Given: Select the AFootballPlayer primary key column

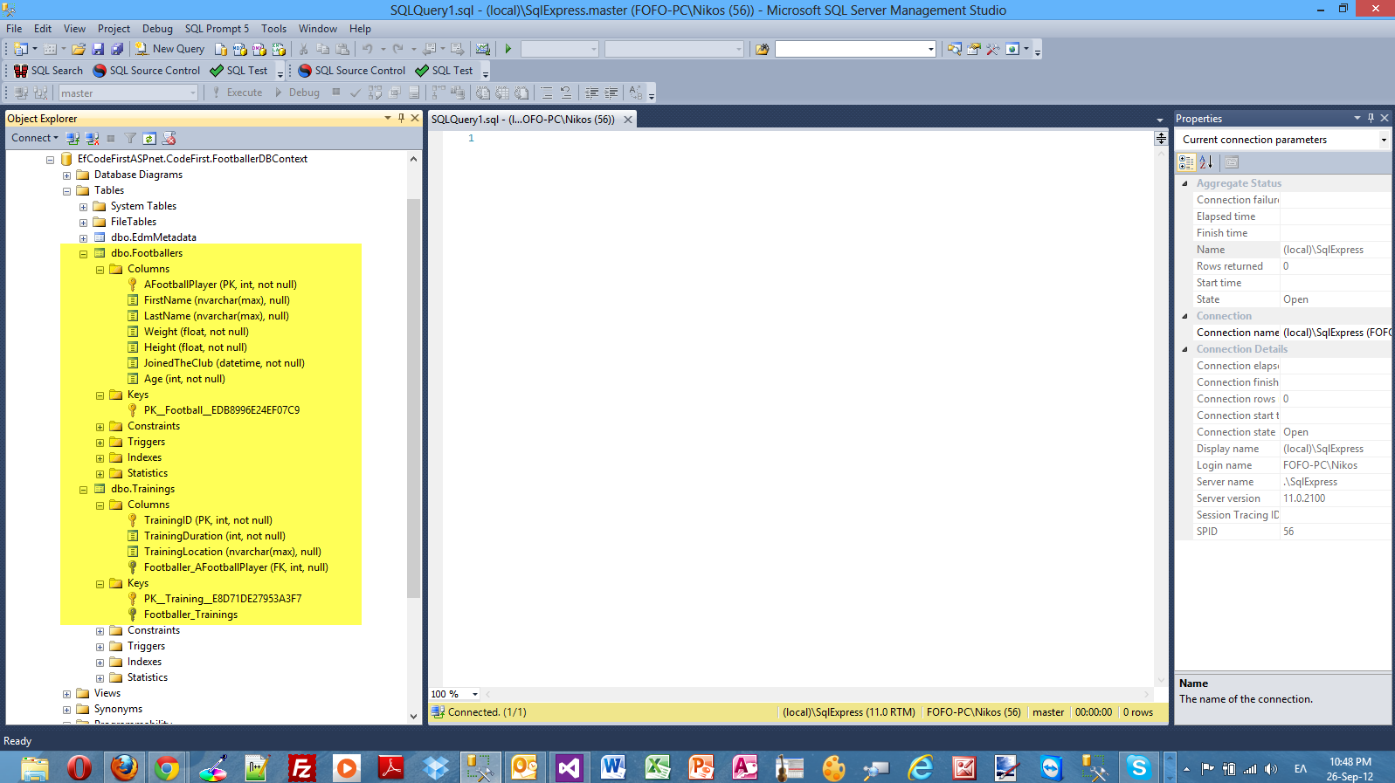Looking at the screenshot, I should pos(220,285).
